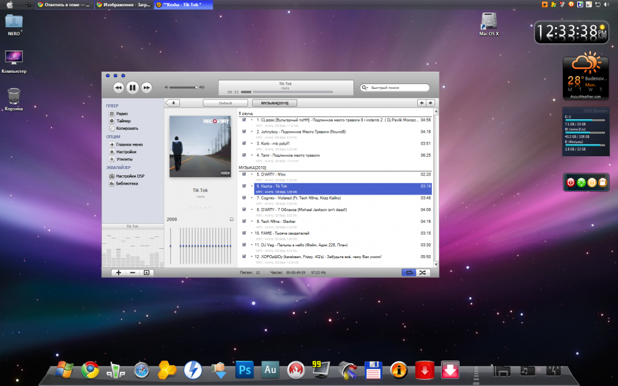Image resolution: width=618 pixels, height=386 pixels.
Task: Open the Kesha - Tik Tok taskbar item
Action: (184, 5)
